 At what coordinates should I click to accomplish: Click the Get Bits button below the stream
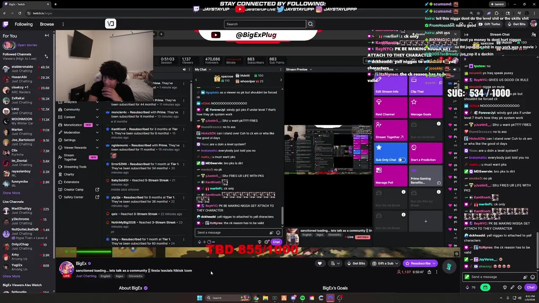356,263
